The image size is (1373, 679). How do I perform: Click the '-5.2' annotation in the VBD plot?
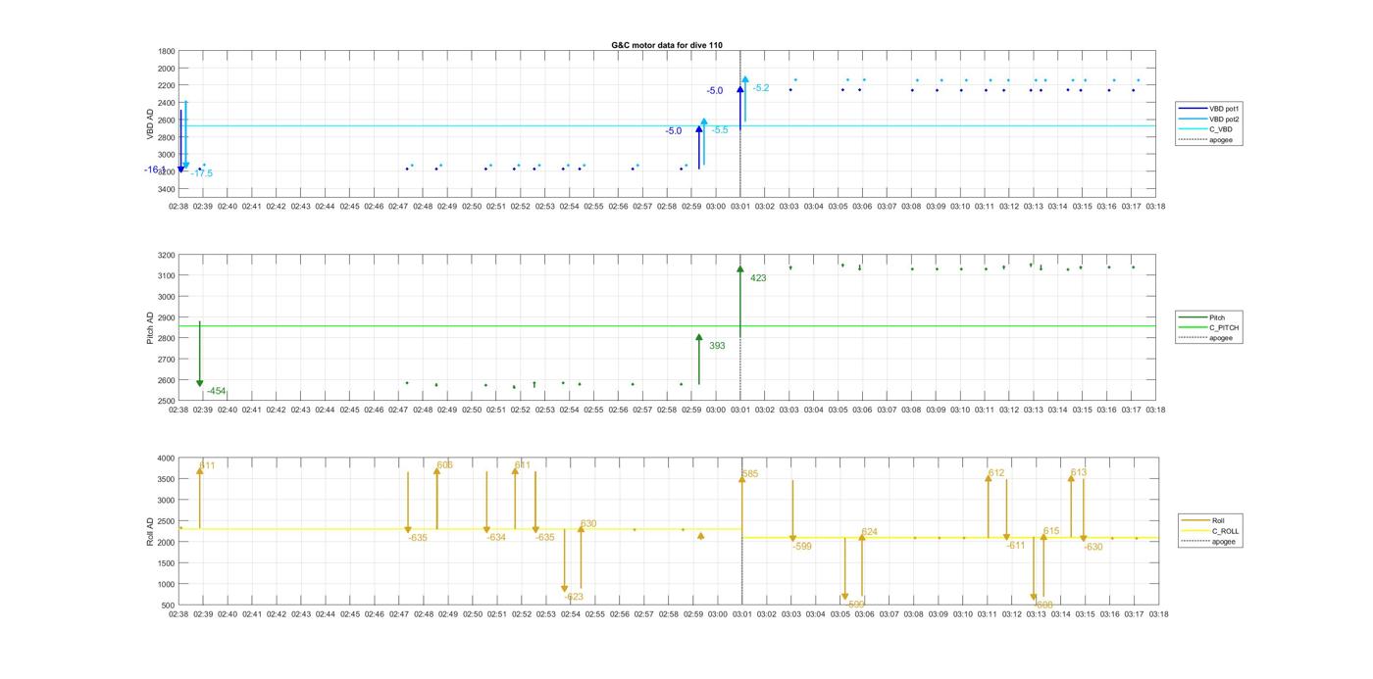click(x=761, y=88)
